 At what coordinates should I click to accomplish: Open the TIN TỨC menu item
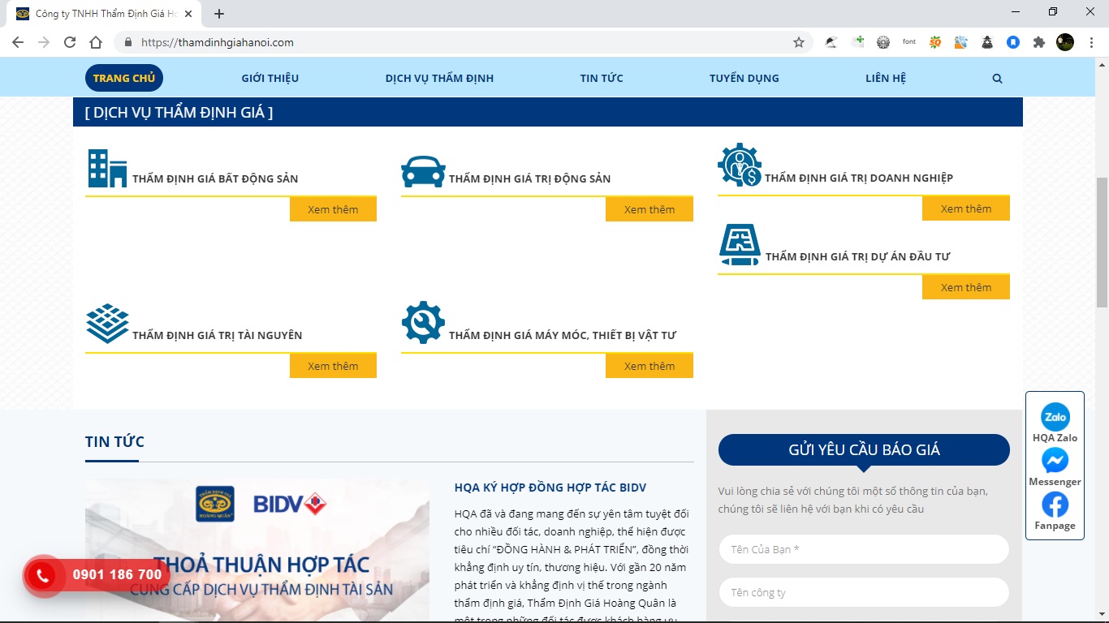(x=602, y=78)
